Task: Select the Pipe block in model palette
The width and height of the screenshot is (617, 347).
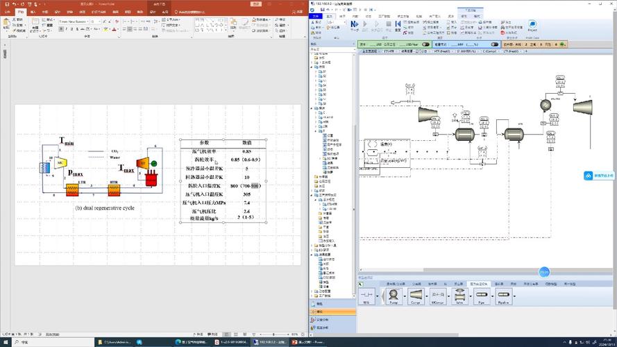Action: 482,296
